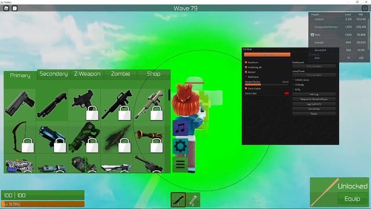371x209 pixels.
Task: Open the Zombie tab
Action: pos(121,74)
